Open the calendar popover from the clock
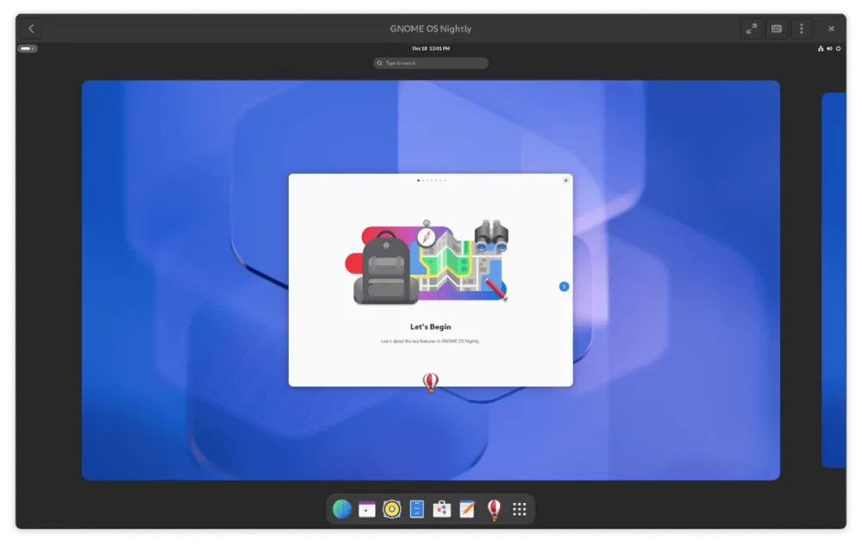 pos(431,48)
